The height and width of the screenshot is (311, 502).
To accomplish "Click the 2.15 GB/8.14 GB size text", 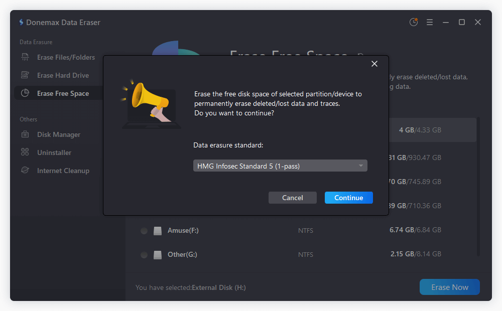I will coord(416,254).
